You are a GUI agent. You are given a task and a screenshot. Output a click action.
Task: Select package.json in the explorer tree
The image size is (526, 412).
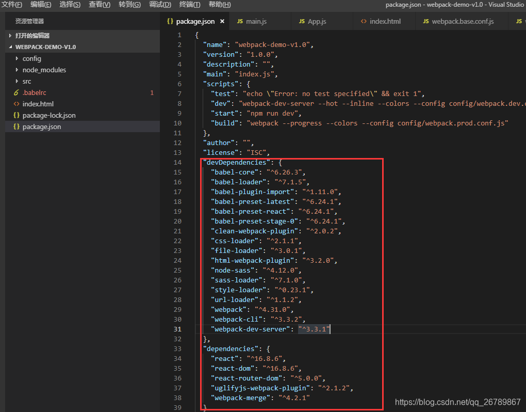coord(83,126)
